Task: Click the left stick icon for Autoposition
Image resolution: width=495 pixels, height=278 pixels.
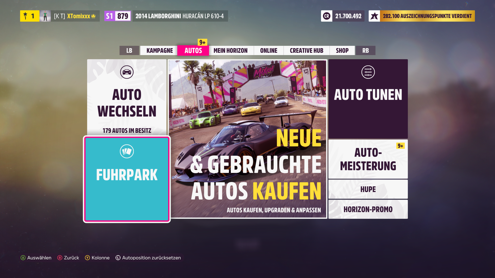Action: (118, 258)
